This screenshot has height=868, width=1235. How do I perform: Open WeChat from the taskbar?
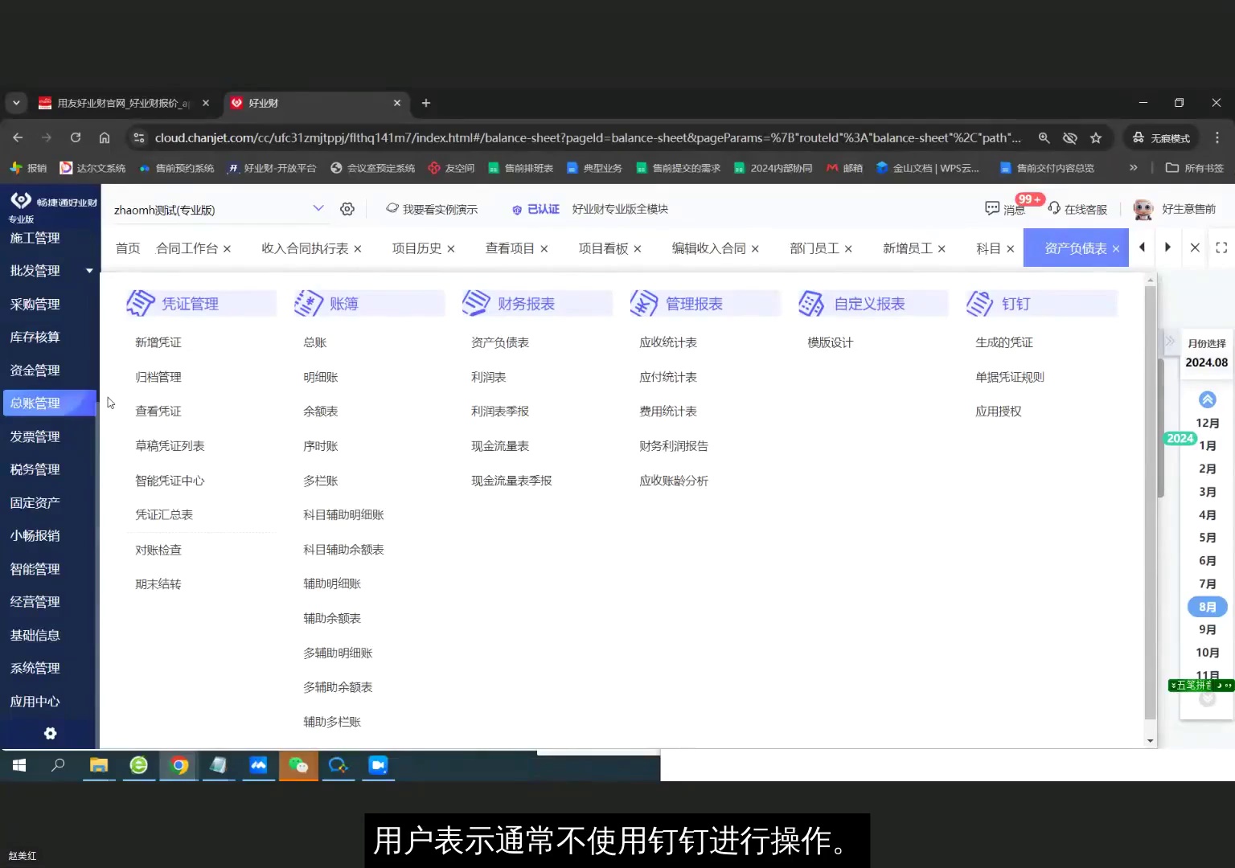click(x=298, y=766)
